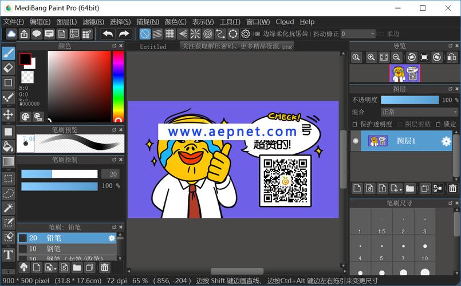This screenshot has height=286, width=461.
Task: Toggle 边缘柔化抗锯齿 checkbox
Action: click(x=258, y=34)
